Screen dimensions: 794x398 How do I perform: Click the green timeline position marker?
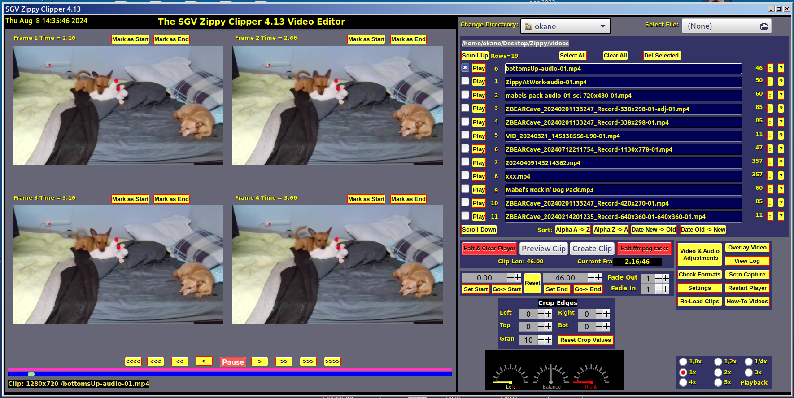pos(31,374)
